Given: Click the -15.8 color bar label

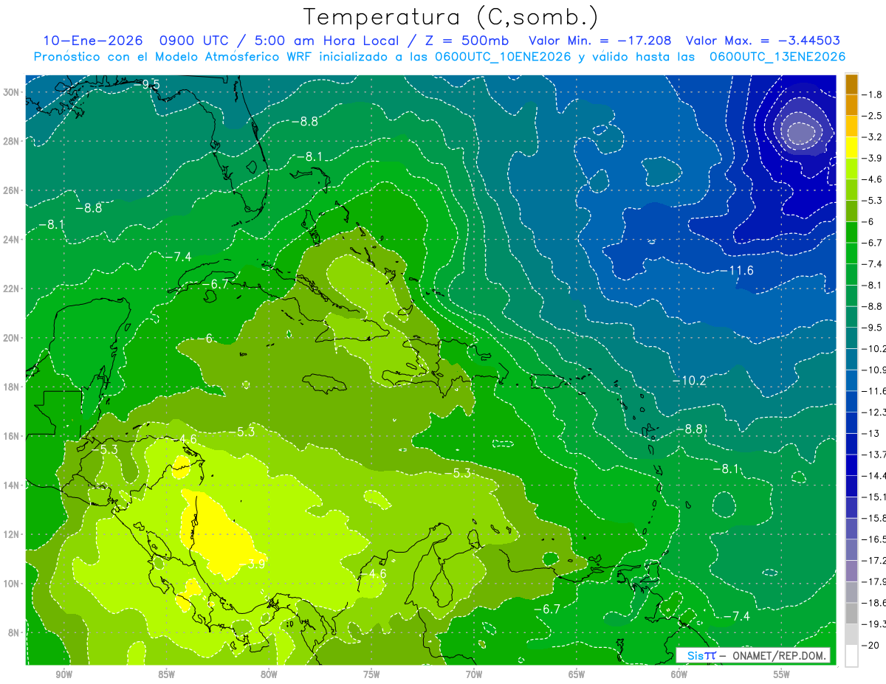Looking at the screenshot, I should tap(873, 518).
